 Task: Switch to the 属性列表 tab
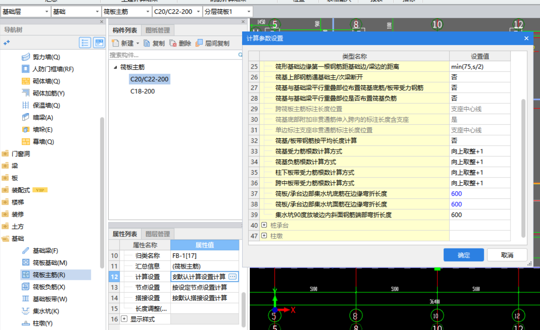point(124,234)
